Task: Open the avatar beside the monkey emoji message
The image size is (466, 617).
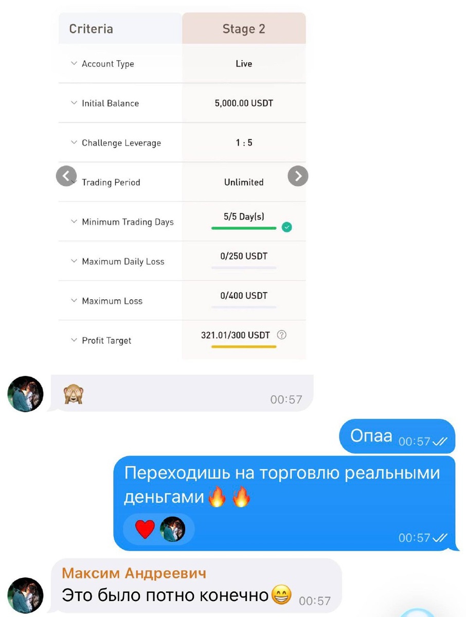Action: (x=25, y=394)
